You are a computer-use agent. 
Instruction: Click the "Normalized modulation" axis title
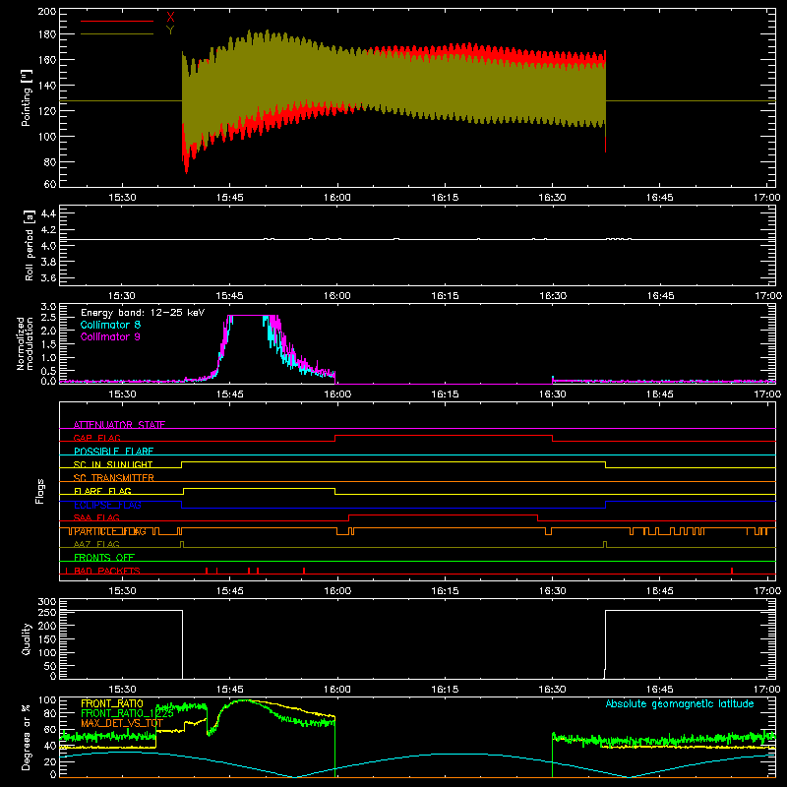pos(25,343)
